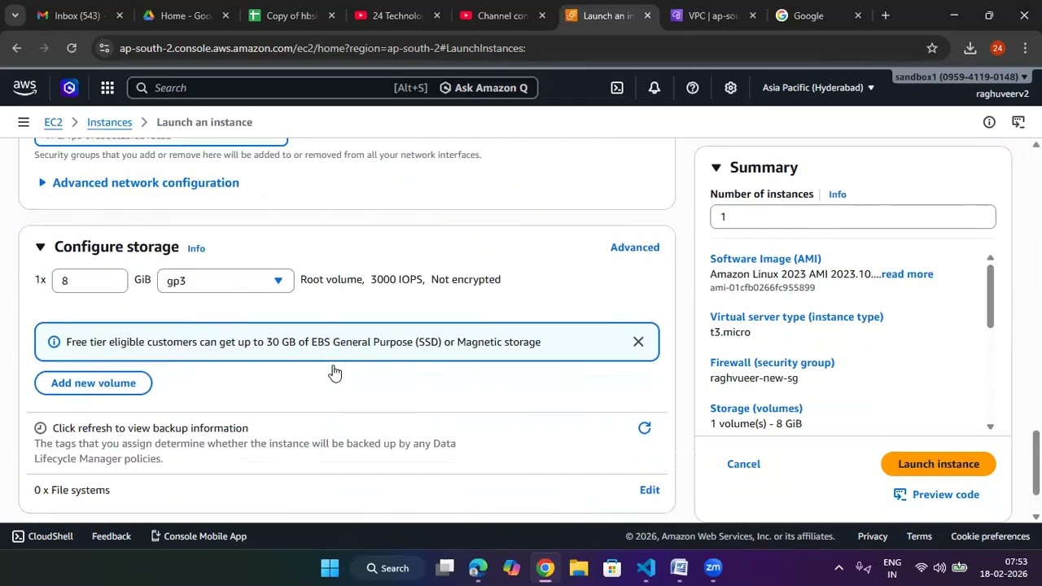The image size is (1042, 586).
Task: Open the settings gear in AWS header
Action: (731, 88)
